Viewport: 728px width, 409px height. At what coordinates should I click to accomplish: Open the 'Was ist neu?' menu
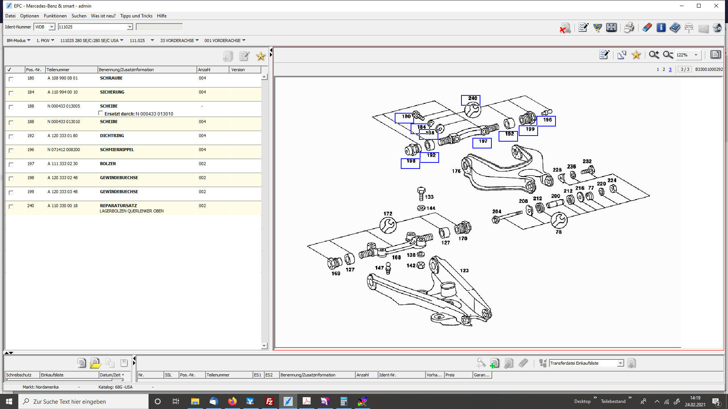(x=103, y=16)
